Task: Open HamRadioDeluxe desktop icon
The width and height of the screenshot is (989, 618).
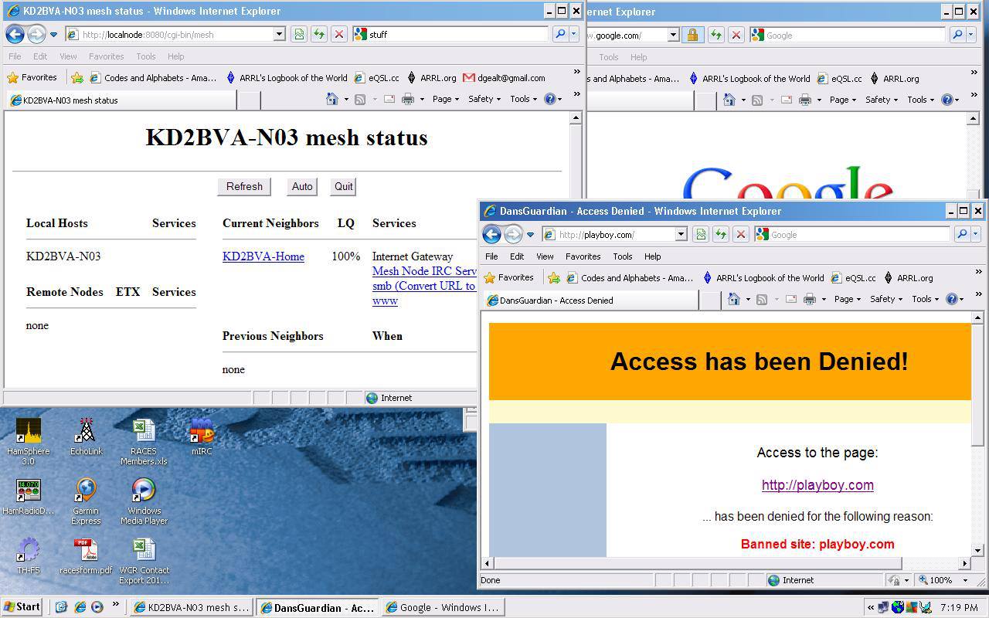Action: [x=28, y=496]
